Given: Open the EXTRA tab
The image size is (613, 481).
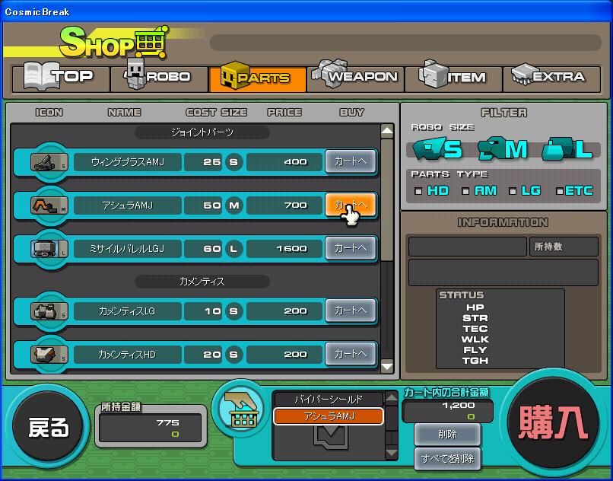Looking at the screenshot, I should click(x=551, y=79).
